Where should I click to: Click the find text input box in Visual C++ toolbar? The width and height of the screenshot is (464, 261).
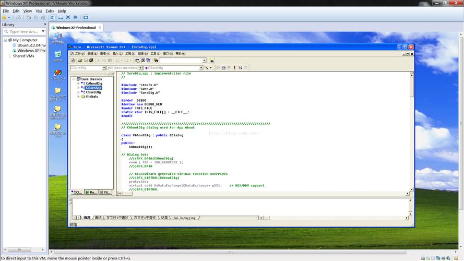coord(181,61)
